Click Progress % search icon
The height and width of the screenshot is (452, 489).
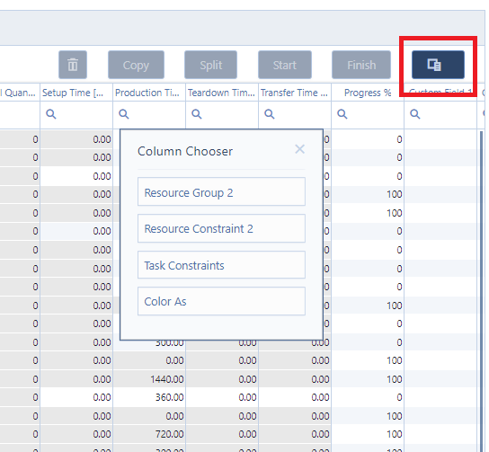point(342,114)
